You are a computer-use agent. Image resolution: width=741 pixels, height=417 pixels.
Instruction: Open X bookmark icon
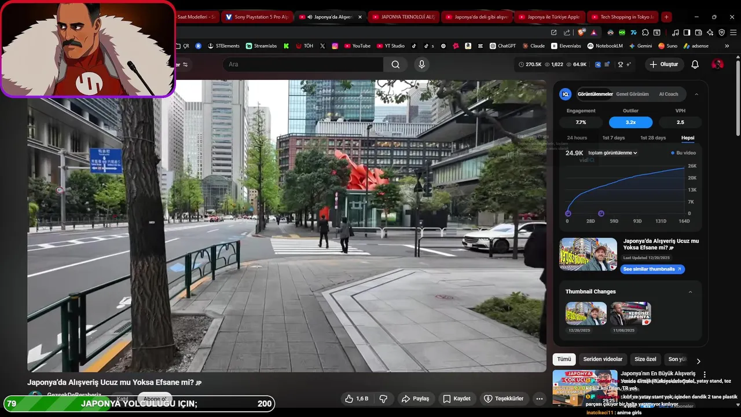pyautogui.click(x=322, y=46)
